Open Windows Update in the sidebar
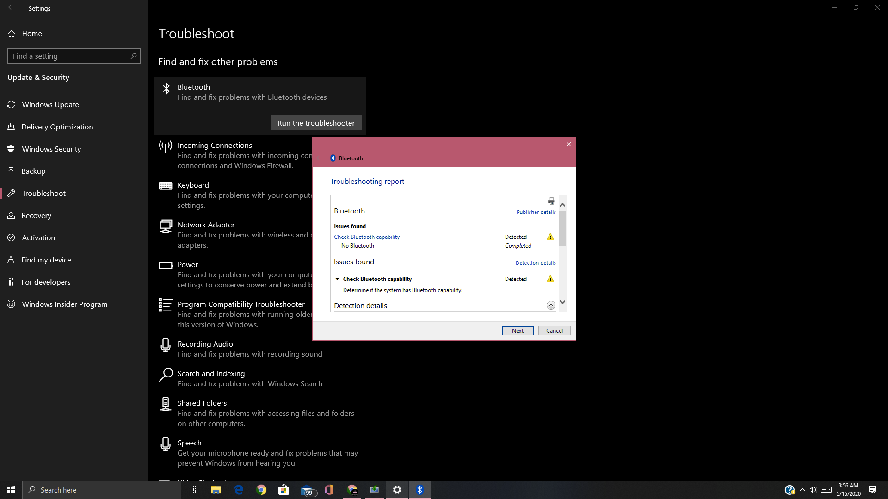Viewport: 888px width, 499px height. coord(50,105)
